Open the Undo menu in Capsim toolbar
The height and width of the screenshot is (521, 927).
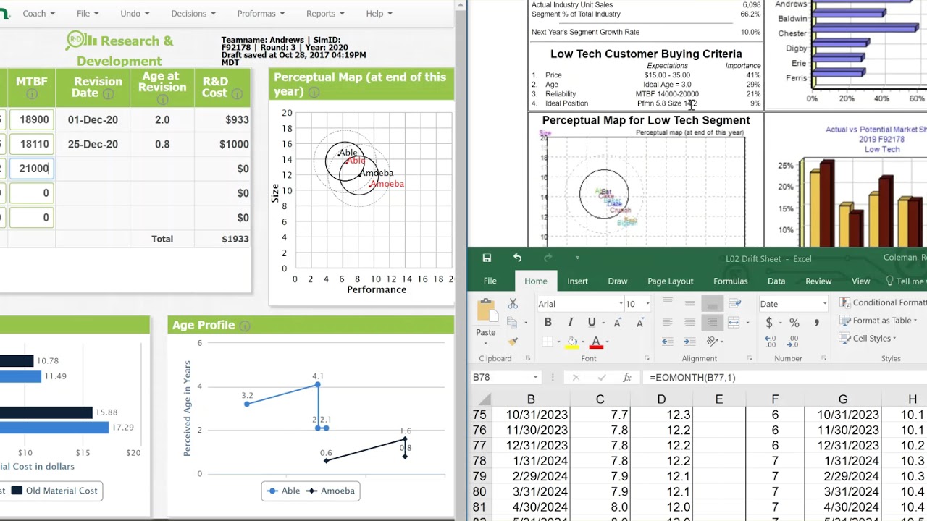coord(135,13)
